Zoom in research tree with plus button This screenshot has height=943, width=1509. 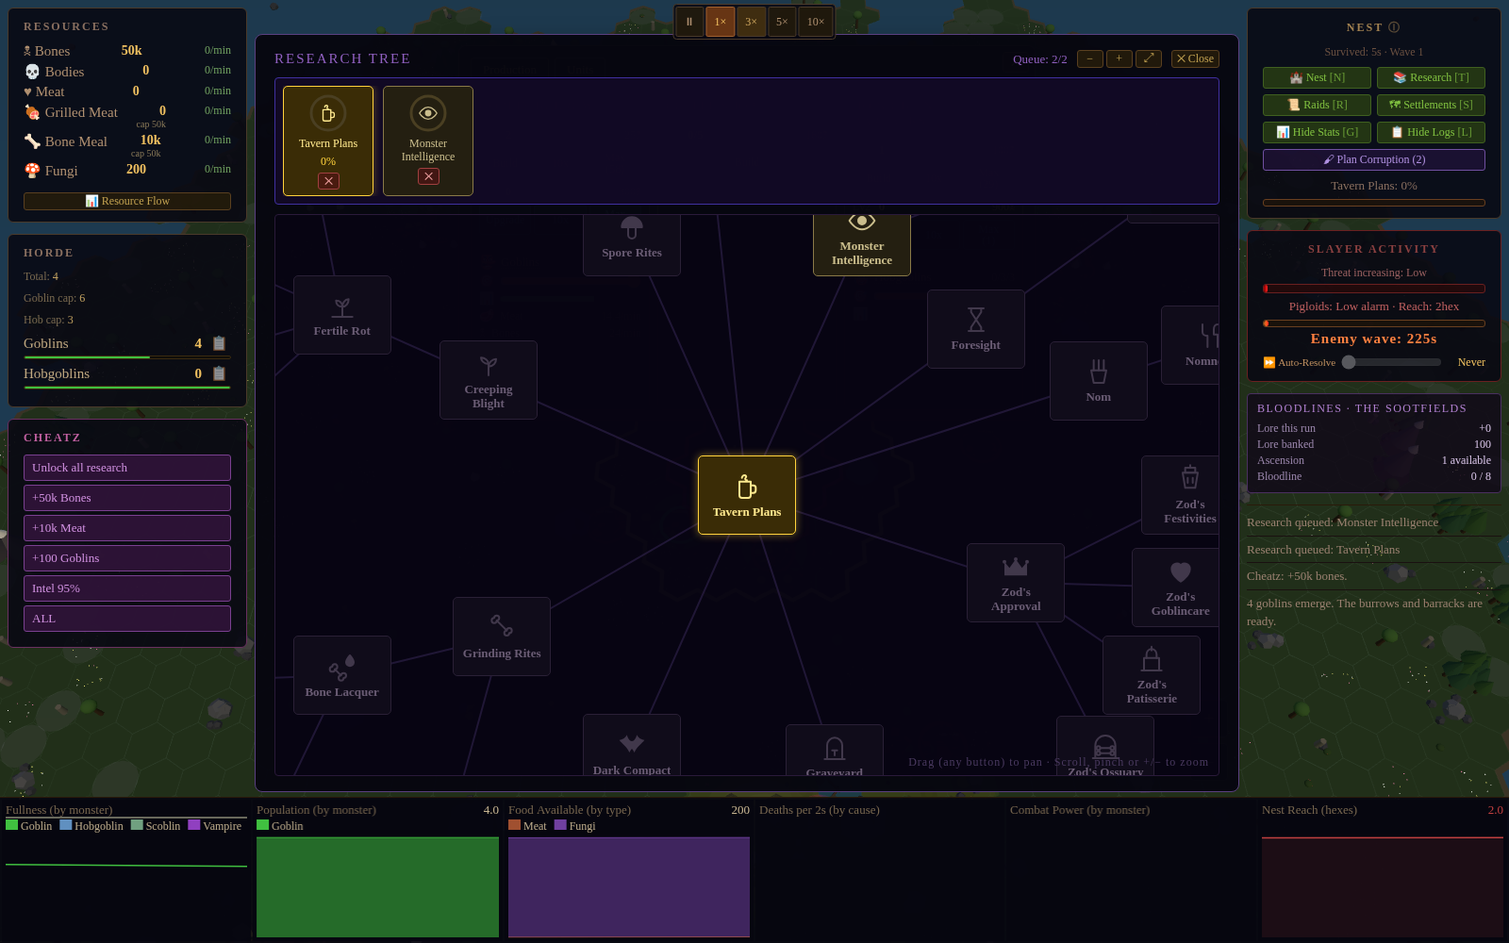[x=1119, y=58]
